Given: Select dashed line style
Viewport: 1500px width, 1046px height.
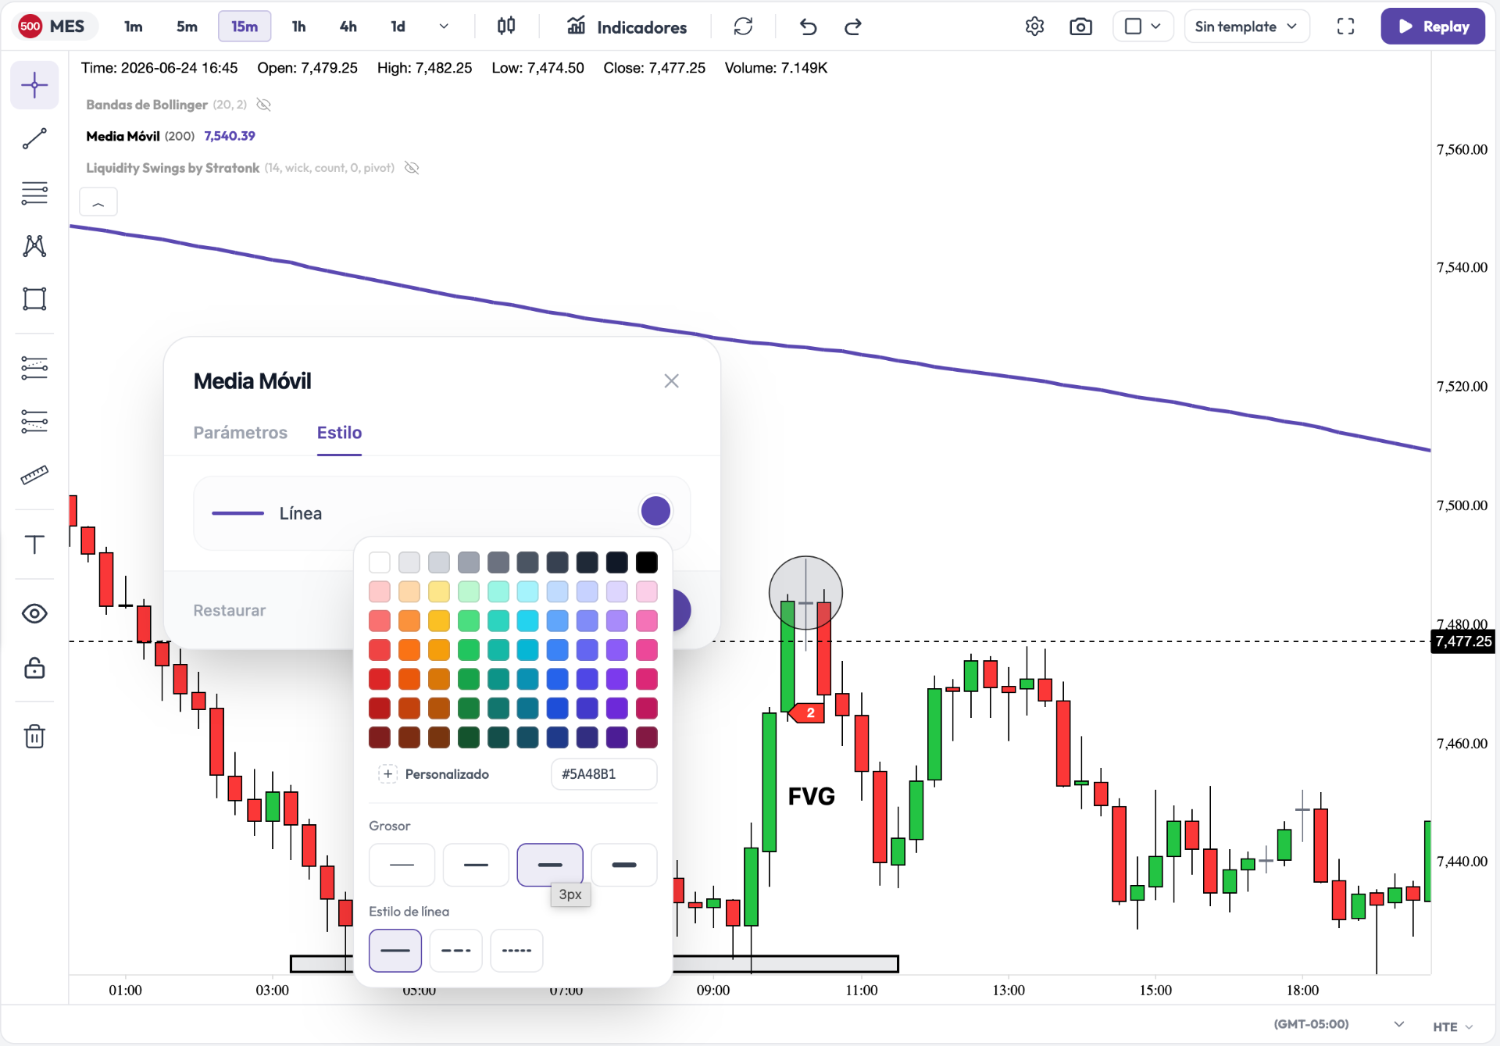Looking at the screenshot, I should (456, 951).
